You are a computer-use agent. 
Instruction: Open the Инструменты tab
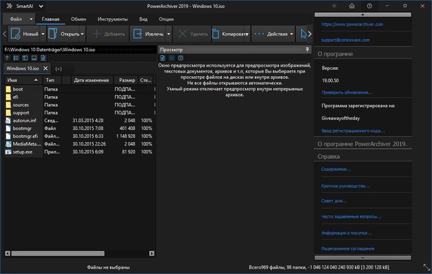coord(113,19)
